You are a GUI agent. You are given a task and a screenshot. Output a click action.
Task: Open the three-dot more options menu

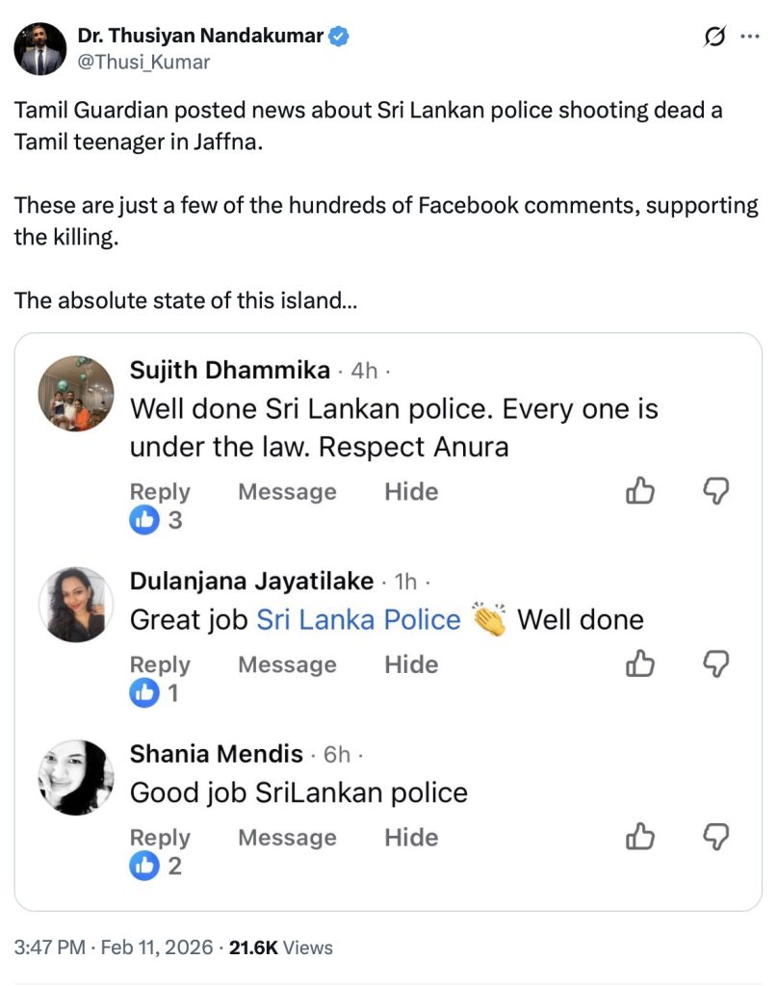tap(749, 37)
